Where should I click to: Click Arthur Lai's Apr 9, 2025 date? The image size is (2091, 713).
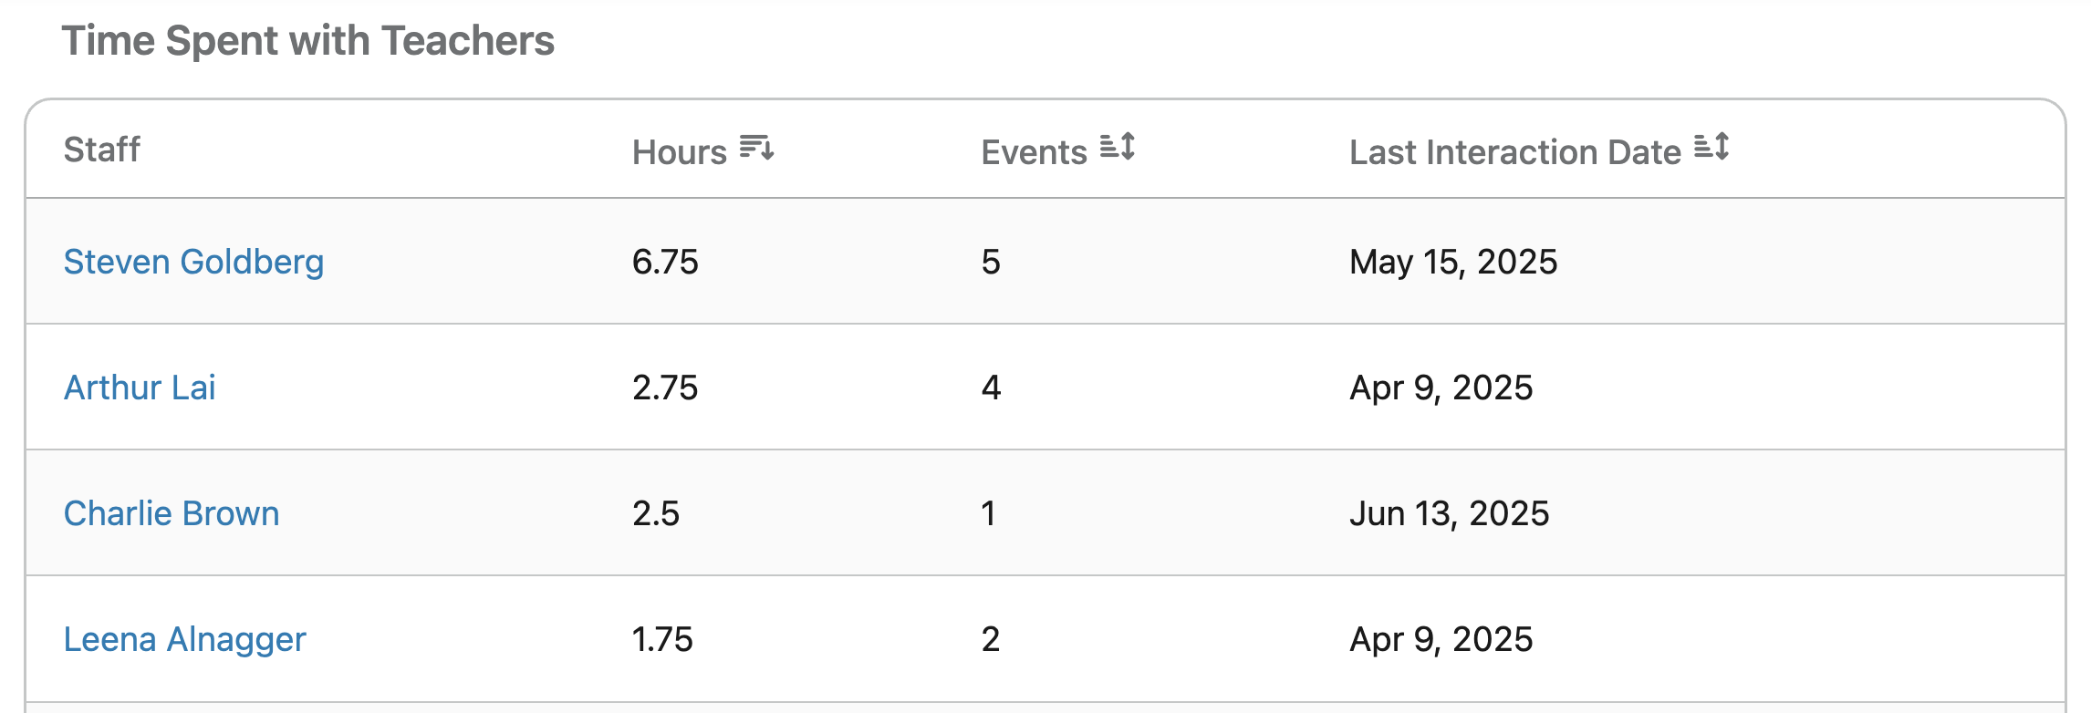1441,387
